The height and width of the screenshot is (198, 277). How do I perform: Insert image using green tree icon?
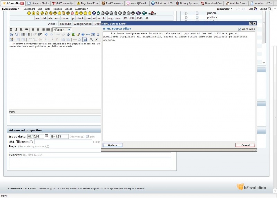[73, 35]
